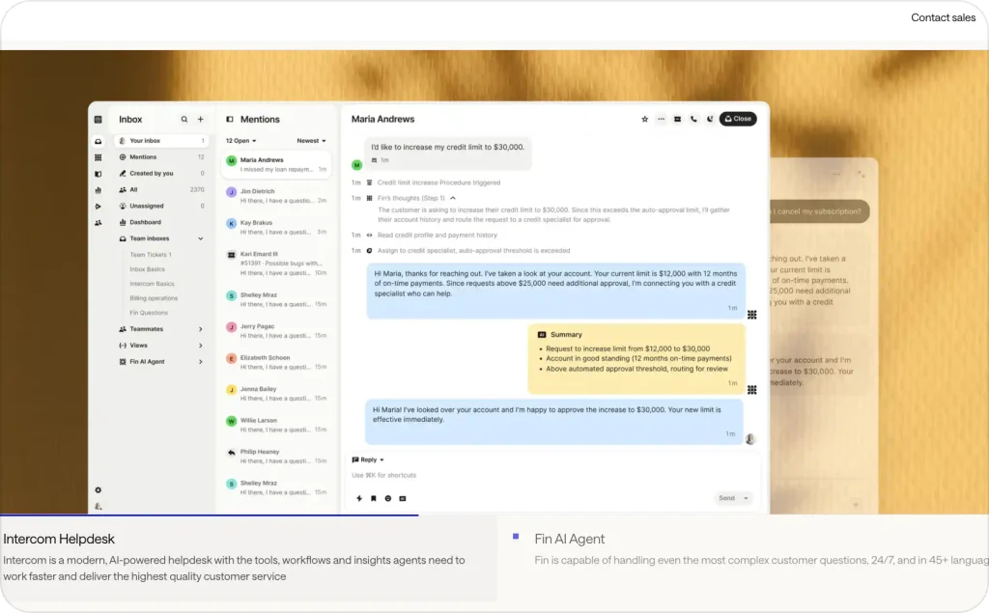989x613 pixels.
Task: Open the Willie Larson conversation
Action: click(276, 425)
